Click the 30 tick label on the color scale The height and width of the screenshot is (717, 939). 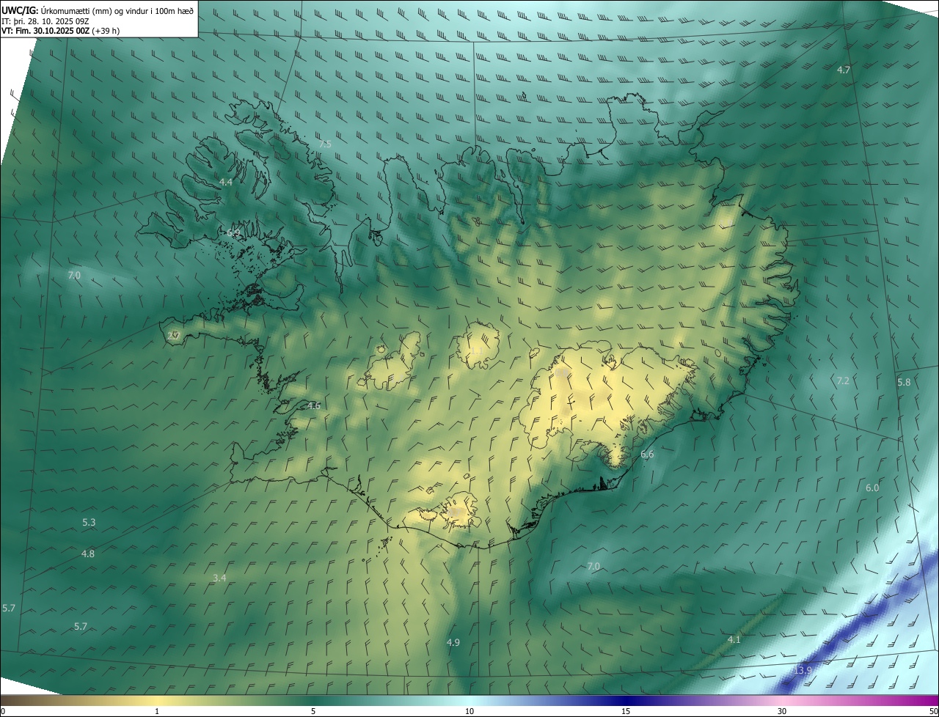point(782,711)
